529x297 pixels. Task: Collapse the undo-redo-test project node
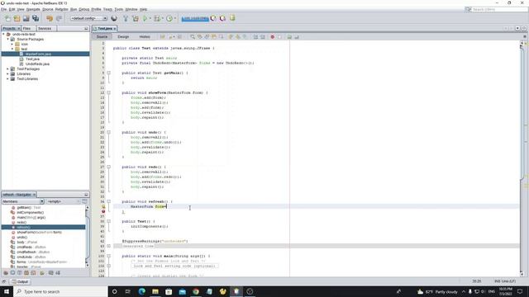click(3, 35)
